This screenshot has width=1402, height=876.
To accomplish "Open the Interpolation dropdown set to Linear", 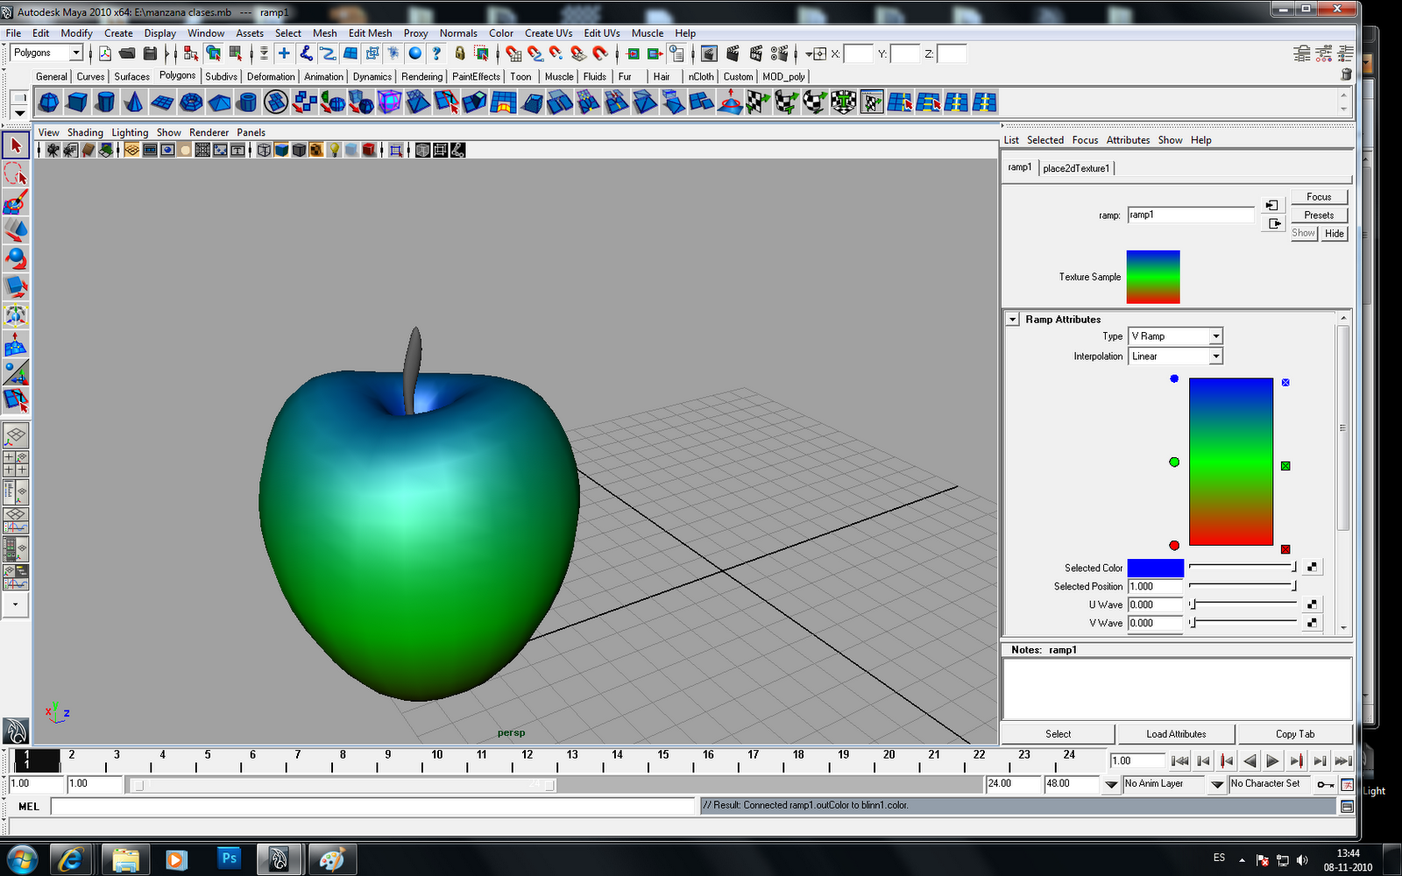I will coord(1215,356).
